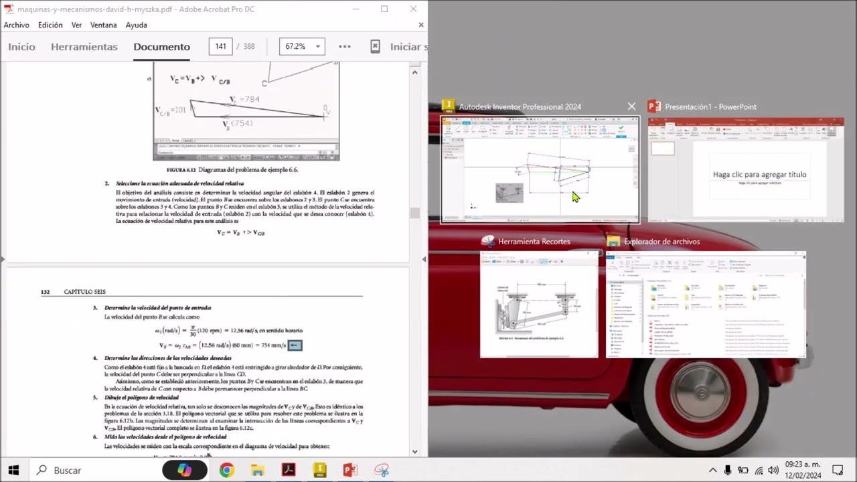The width and height of the screenshot is (857, 482).
Task: Open Google Chrome from the taskbar
Action: click(226, 470)
